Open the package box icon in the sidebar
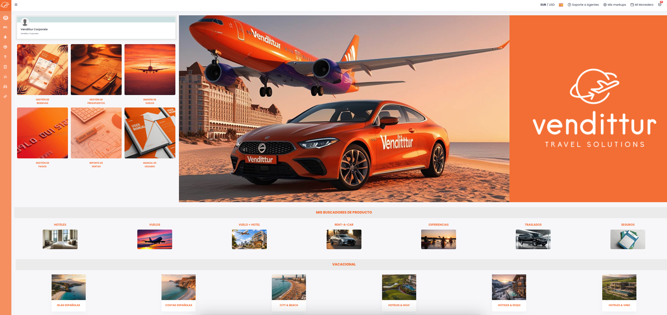This screenshot has height=315, width=667. (x=5, y=47)
